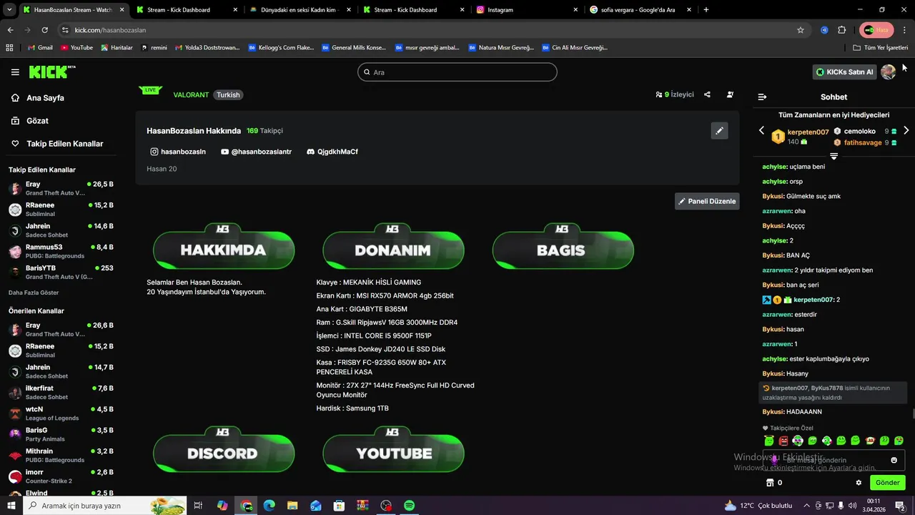Open the Chrome tab search dropdown
This screenshot has width=915, height=515.
coord(8,9)
